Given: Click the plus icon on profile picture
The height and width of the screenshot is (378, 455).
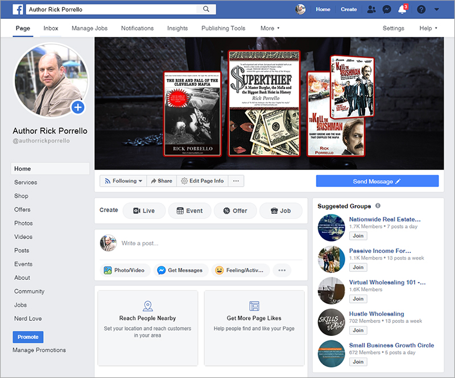Looking at the screenshot, I should click(78, 107).
